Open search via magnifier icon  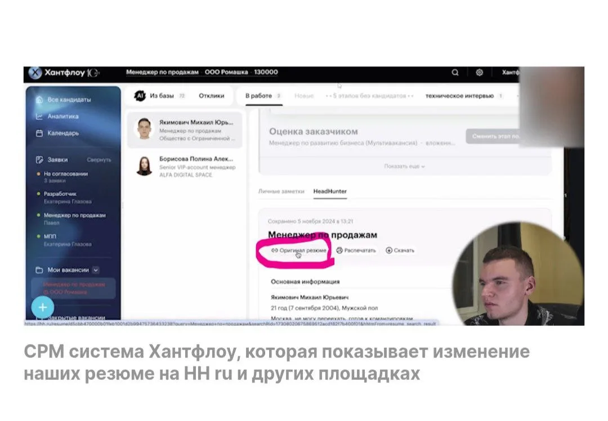[455, 73]
